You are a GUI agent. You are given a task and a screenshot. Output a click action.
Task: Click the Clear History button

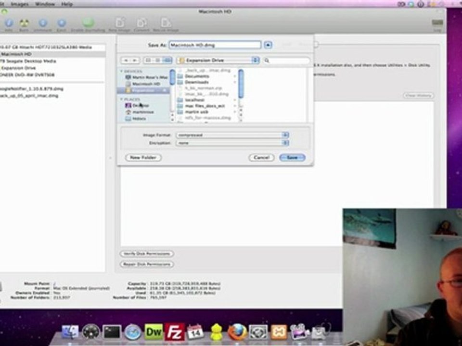(x=418, y=96)
